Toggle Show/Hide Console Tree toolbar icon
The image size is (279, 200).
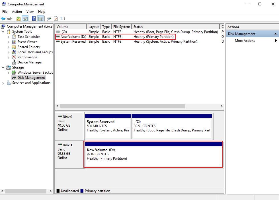(25, 18)
